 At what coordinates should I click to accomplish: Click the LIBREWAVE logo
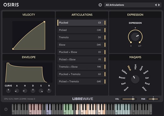click(83, 99)
